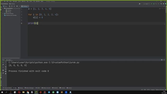
Task: Toggle soft-wrap icon in Run console
Action: click(x=6, y=67)
